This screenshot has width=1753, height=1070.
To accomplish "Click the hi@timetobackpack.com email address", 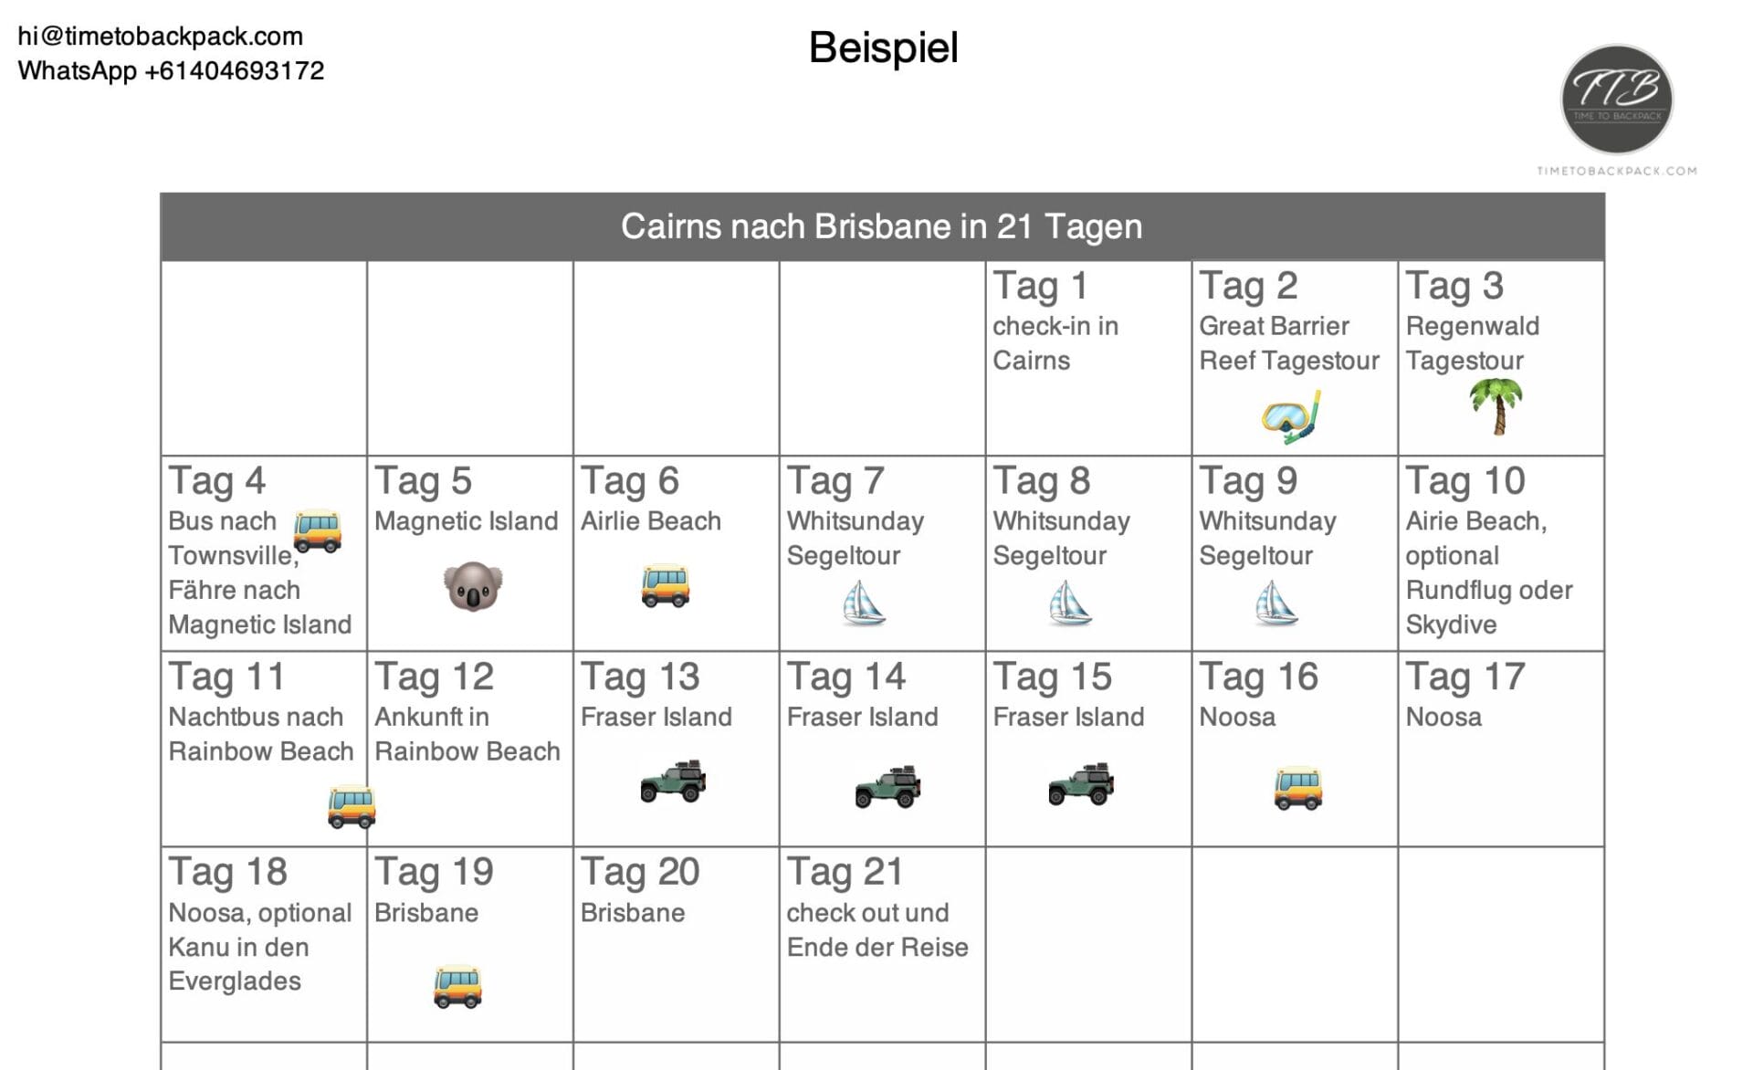I will [x=161, y=37].
